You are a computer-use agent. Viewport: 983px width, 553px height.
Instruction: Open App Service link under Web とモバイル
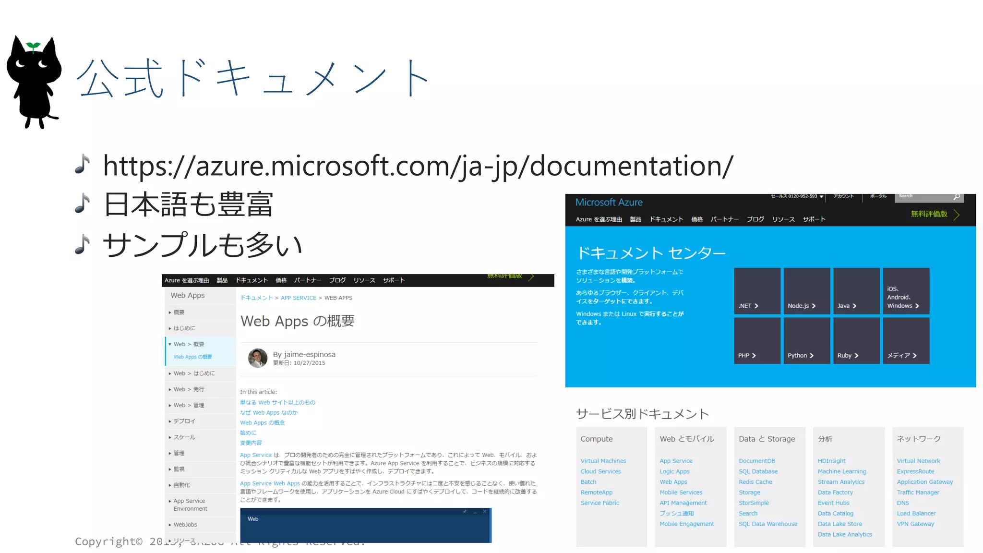676,461
